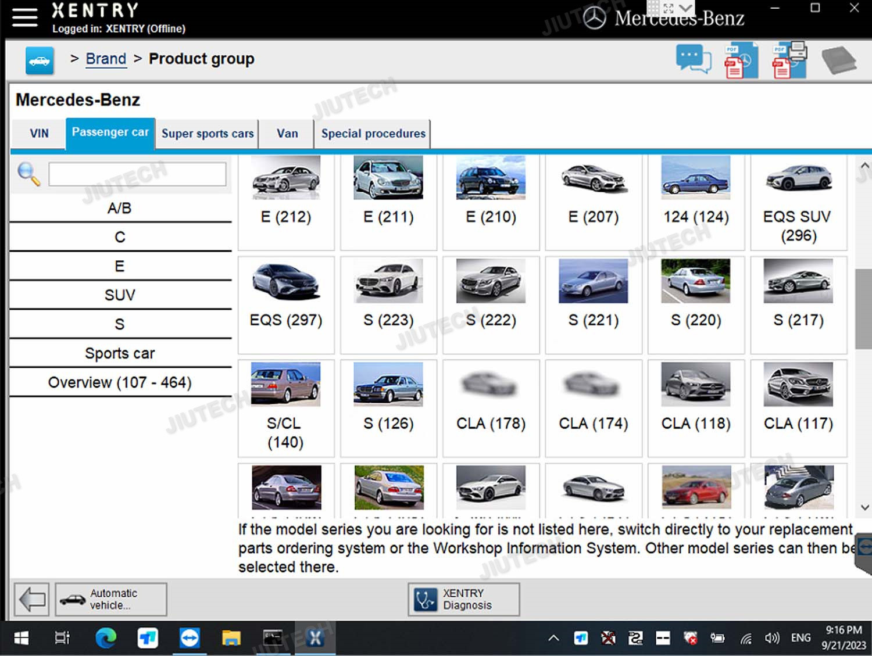Switch to the Super sports cars tab

pyautogui.click(x=208, y=134)
